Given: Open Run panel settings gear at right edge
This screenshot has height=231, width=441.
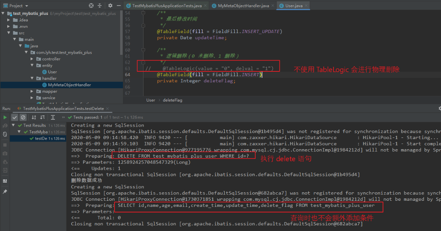Looking at the screenshot, I should [x=439, y=108].
